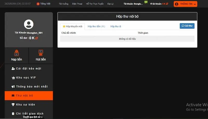Switch to Hộp thư đến tab
The width and height of the screenshot is (208, 119).
(x=96, y=26)
